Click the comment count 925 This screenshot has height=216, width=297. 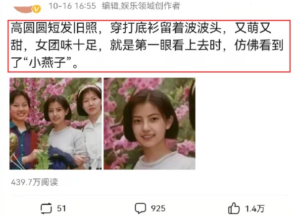pyautogui.click(x=158, y=209)
